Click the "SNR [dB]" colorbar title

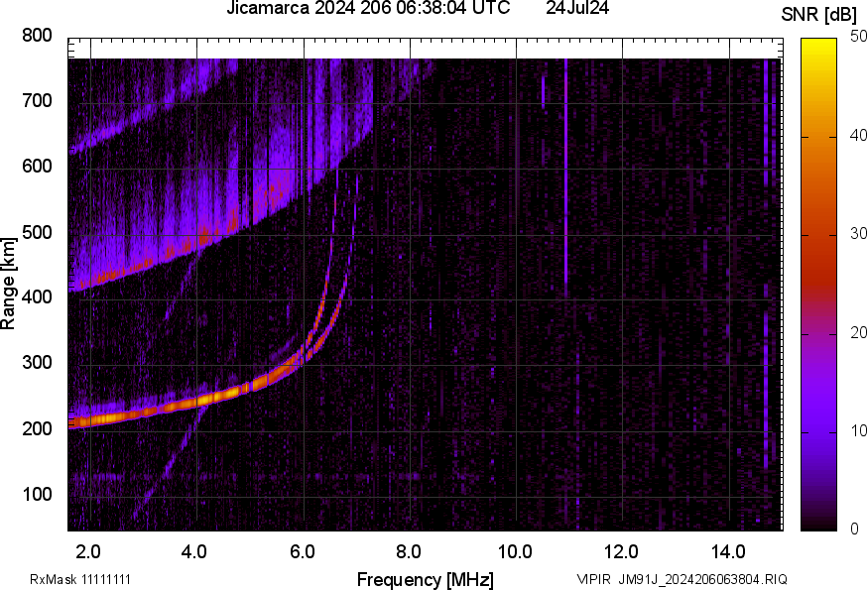pyautogui.click(x=819, y=15)
